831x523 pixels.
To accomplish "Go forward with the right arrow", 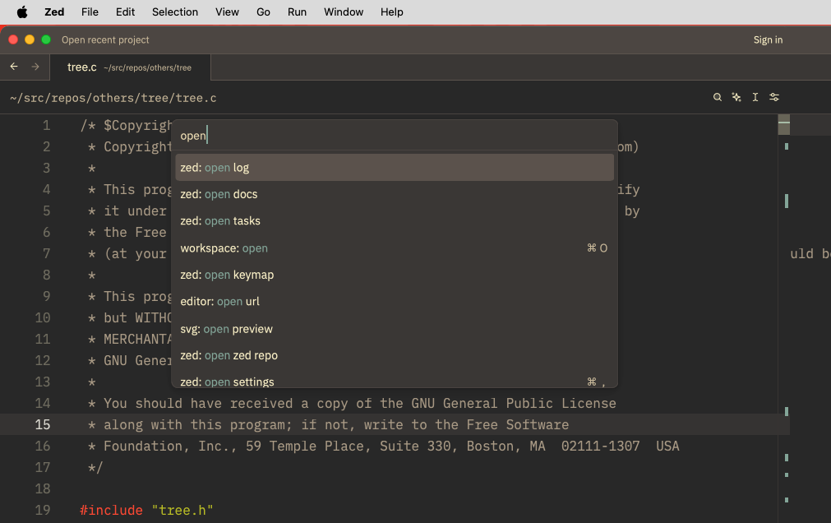I will [x=35, y=67].
